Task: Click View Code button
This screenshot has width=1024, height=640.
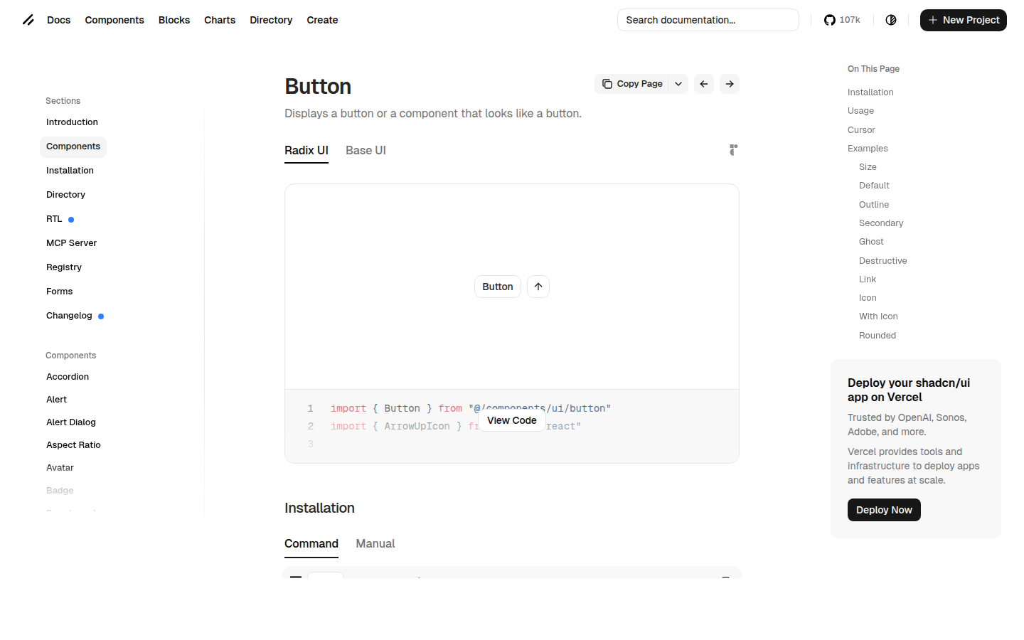Action: point(512,420)
